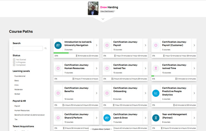Open isolved Time path via its arrow

(194, 68)
